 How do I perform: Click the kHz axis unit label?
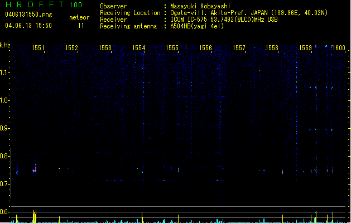(5, 45)
